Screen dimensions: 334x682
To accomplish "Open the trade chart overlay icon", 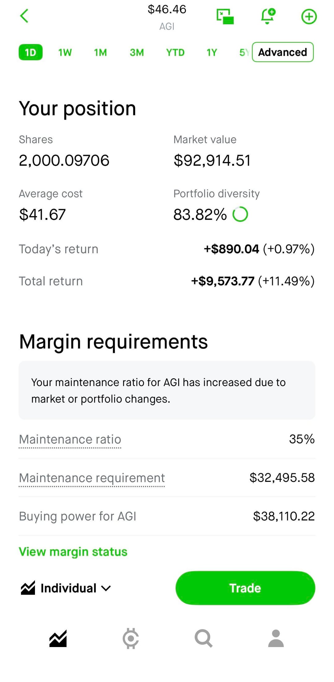I will (x=225, y=17).
